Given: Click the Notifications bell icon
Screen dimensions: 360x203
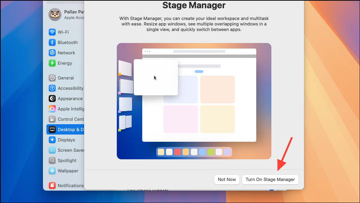Looking at the screenshot, I should (x=52, y=185).
